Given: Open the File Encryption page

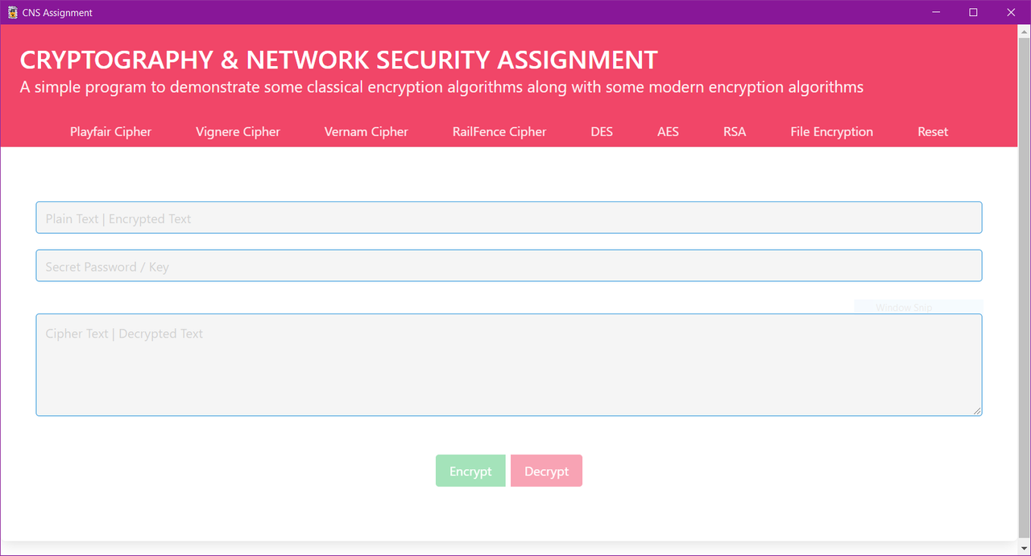Looking at the screenshot, I should [832, 131].
